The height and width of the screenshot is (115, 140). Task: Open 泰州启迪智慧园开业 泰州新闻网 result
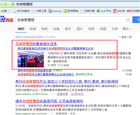[67, 82]
